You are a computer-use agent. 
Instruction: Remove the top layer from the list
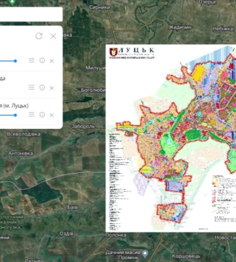click(x=52, y=61)
